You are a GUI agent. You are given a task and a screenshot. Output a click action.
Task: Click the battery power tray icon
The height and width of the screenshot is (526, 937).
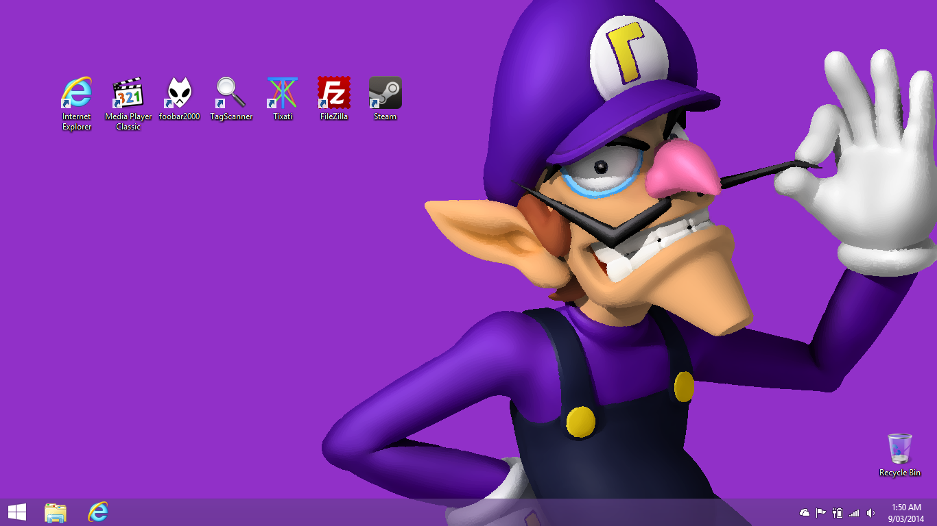(x=838, y=513)
